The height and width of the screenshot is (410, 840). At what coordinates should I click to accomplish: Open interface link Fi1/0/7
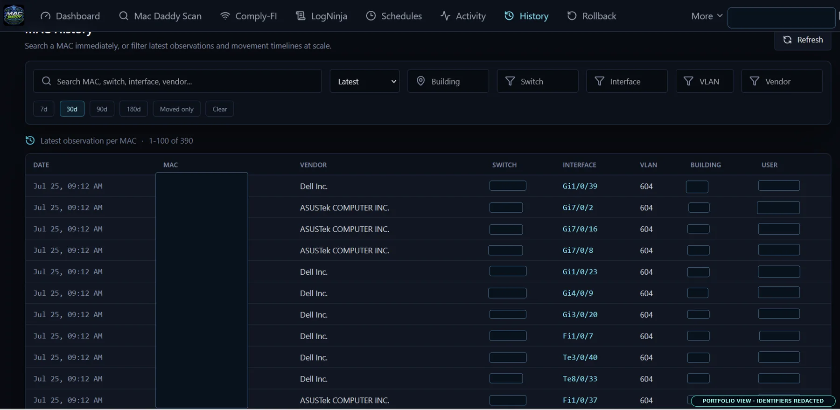[578, 336]
